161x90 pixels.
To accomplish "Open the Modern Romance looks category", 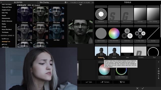I will tap(7, 21).
